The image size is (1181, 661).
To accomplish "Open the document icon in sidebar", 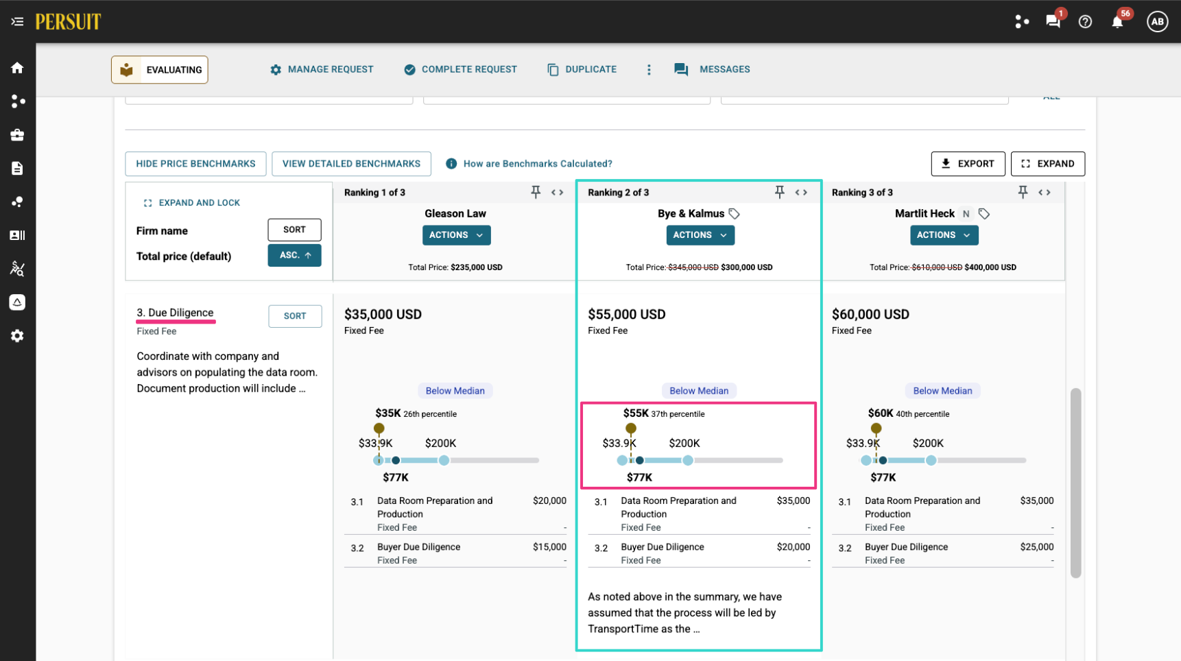I will click(17, 169).
